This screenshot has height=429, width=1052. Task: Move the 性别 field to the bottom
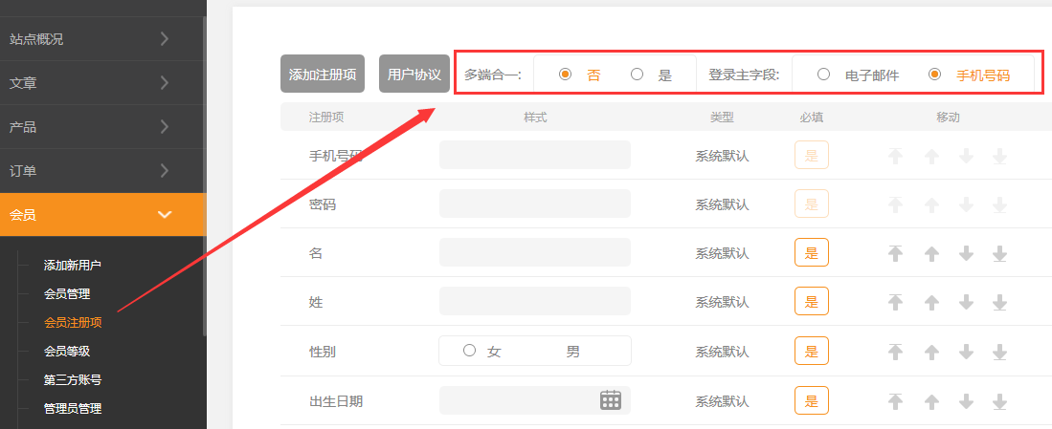999,351
